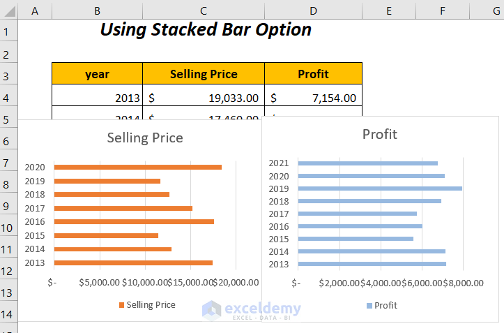Image resolution: width=504 pixels, height=333 pixels.
Task: Select column D header
Action: (313, 10)
